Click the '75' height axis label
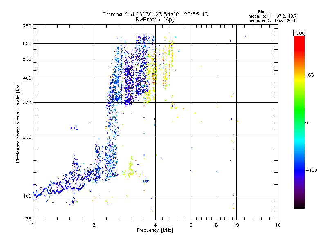 pyautogui.click(x=29, y=219)
